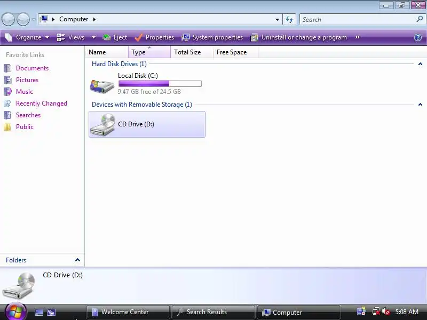Click the C: drive capacity usage bar
Viewport: 427px width, 320px height.
click(x=160, y=84)
